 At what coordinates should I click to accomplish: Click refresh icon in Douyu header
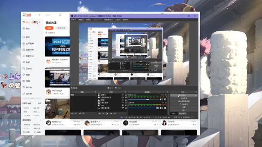click(39, 15)
